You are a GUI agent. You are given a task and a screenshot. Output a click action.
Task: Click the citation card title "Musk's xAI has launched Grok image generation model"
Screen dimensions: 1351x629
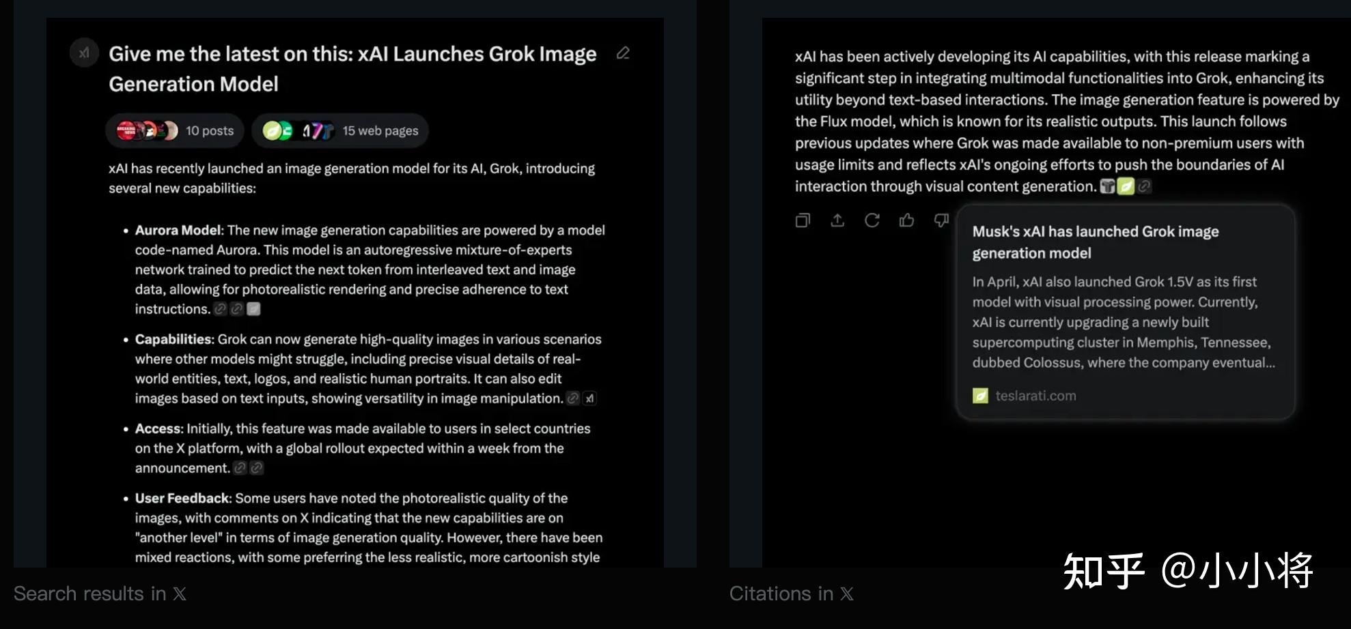(1096, 242)
